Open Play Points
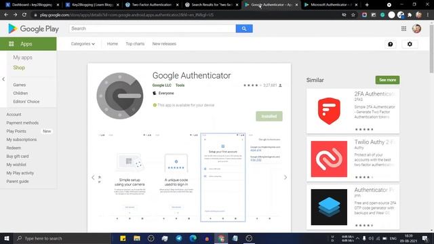The height and width of the screenshot is (244, 434). 16,131
